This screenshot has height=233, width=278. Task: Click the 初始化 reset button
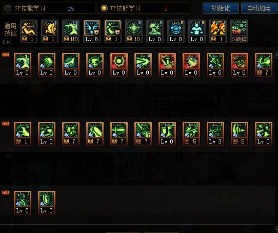click(x=221, y=8)
